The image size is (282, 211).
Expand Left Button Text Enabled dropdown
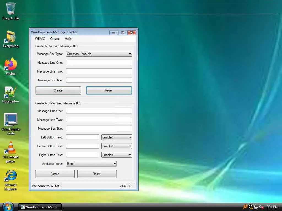coord(117,137)
